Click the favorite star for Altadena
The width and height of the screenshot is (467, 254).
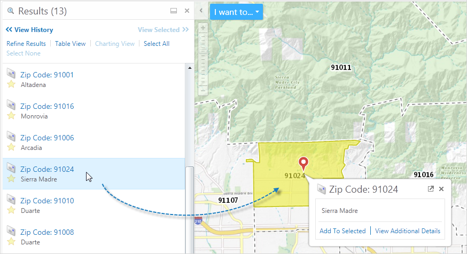11,84
